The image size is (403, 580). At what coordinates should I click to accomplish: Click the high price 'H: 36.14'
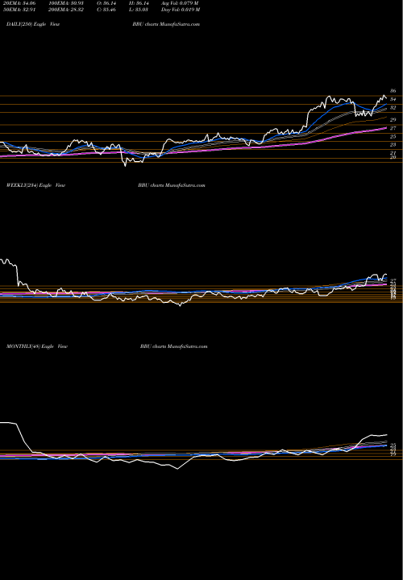click(x=140, y=3)
